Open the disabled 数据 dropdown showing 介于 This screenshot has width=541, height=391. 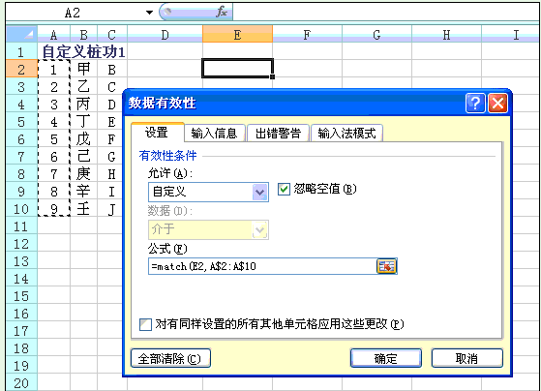point(259,229)
